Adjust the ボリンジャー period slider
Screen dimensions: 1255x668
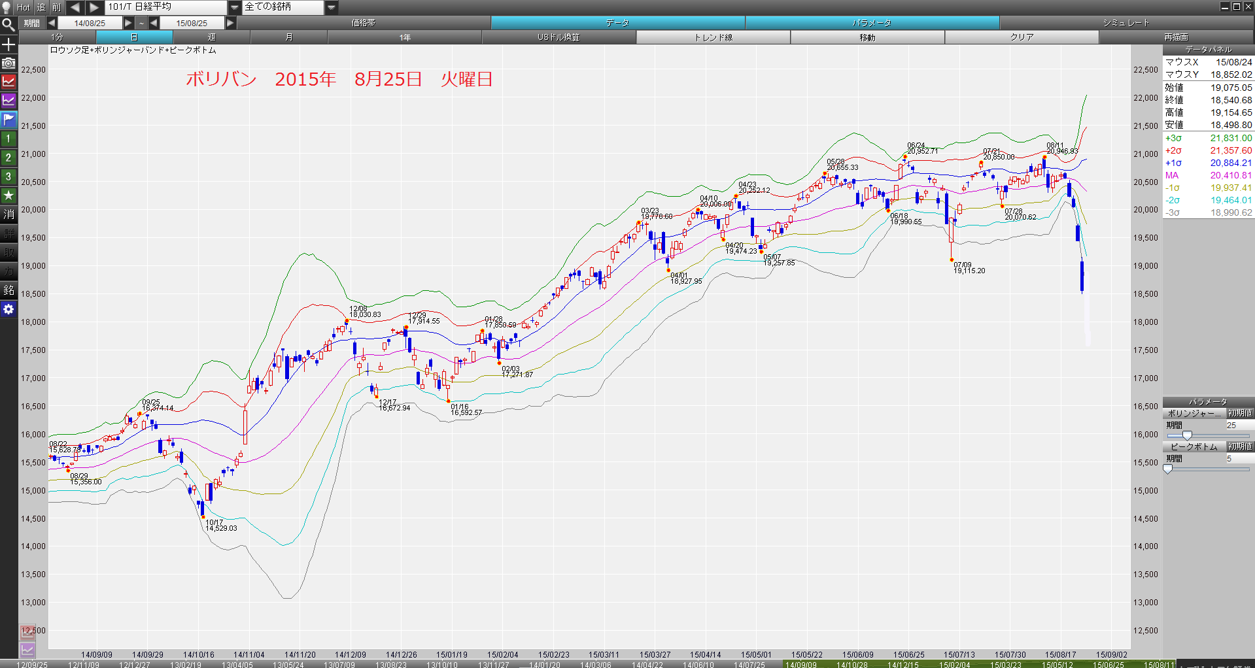[1187, 435]
